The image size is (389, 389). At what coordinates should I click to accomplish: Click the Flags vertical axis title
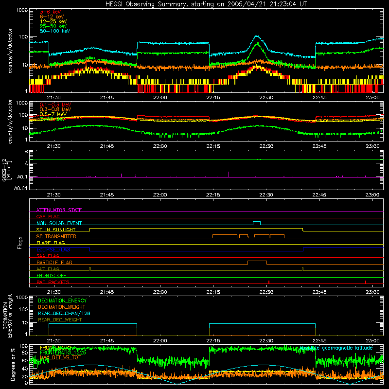point(20,243)
